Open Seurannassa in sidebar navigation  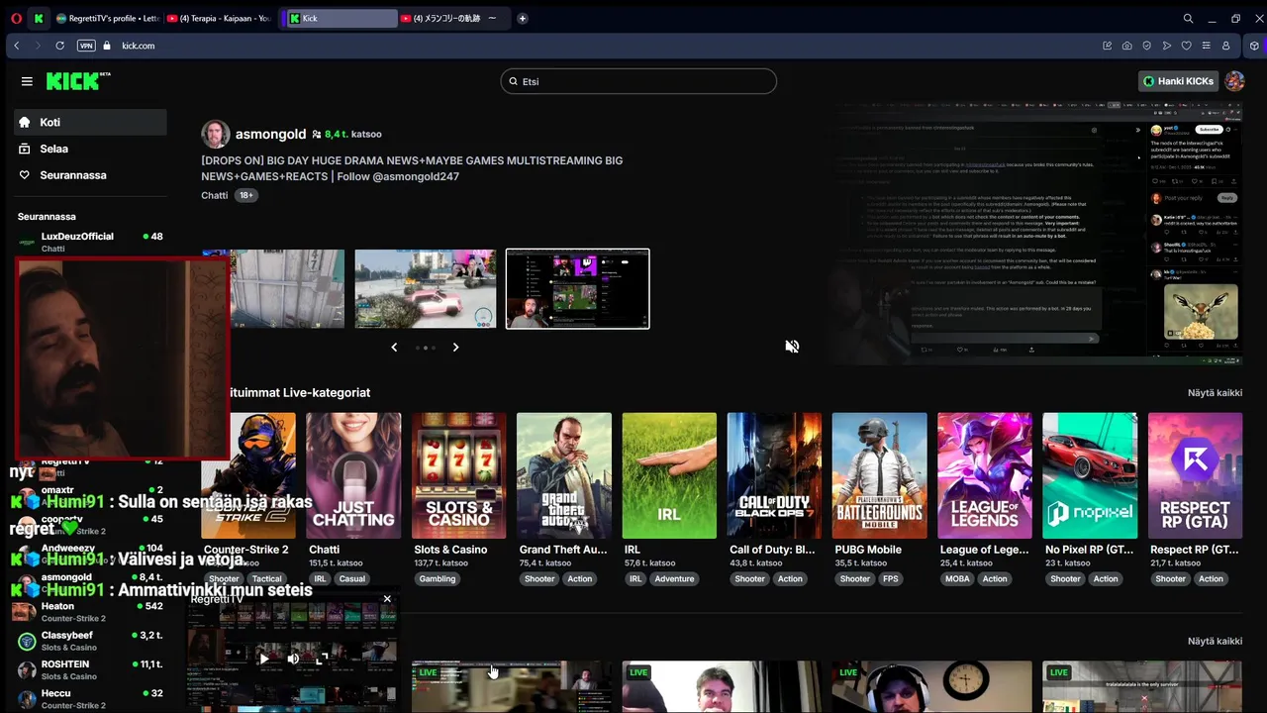click(90, 175)
